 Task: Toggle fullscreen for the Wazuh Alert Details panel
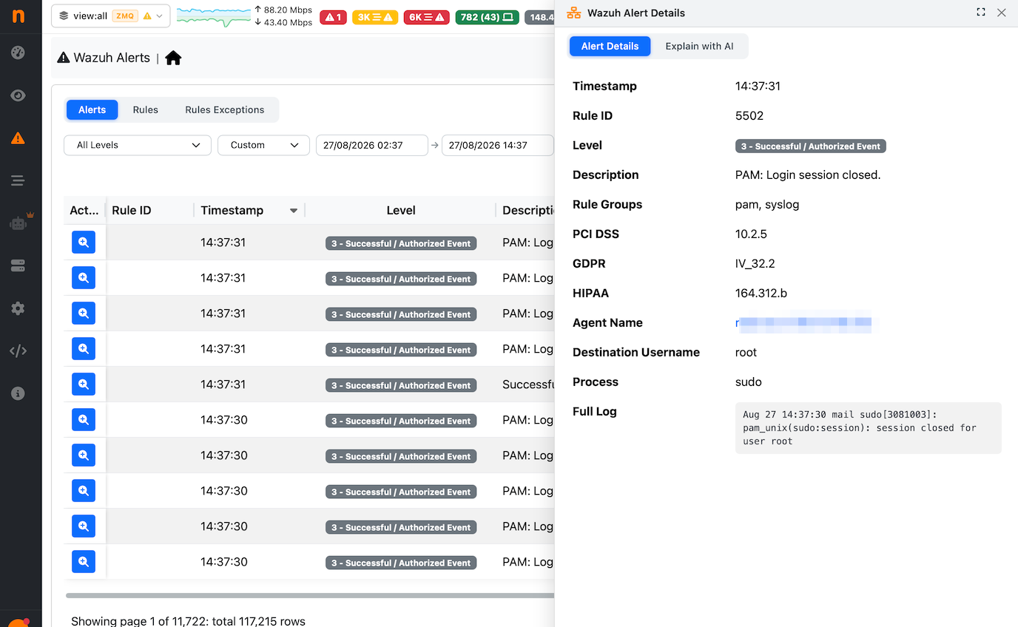click(x=981, y=13)
